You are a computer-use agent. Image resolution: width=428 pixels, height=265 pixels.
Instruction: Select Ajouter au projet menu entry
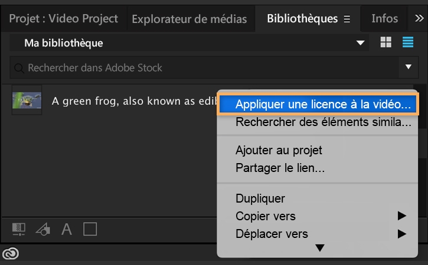(x=279, y=150)
